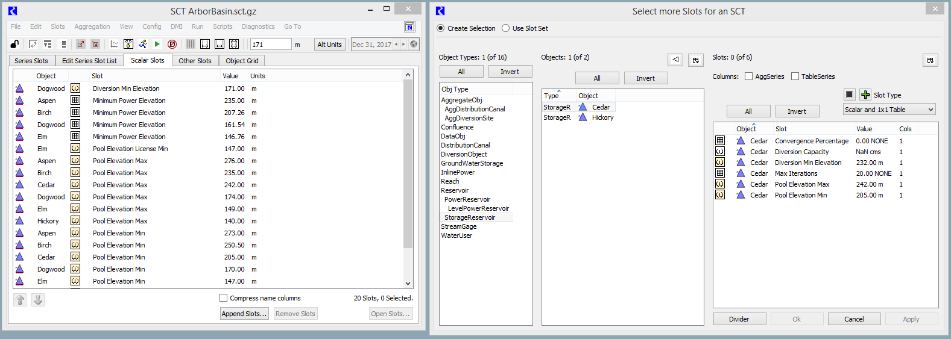Click the red circled D icon
Screen dimensions: 951x339
pyautogui.click(x=172, y=44)
